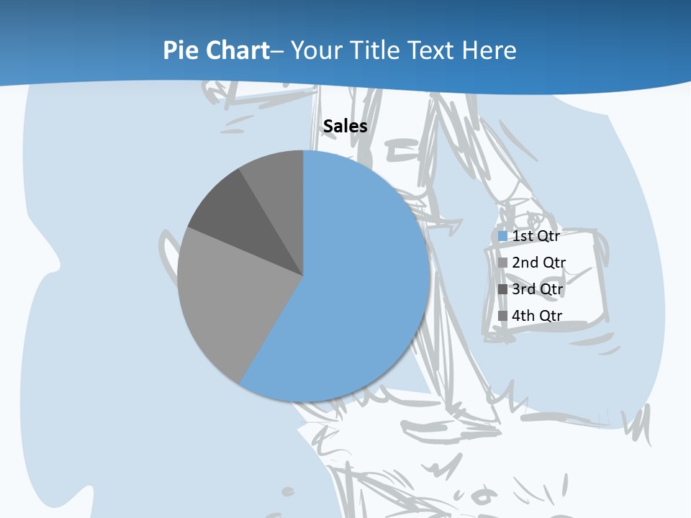The width and height of the screenshot is (691, 518).
Task: Select the 3rd Qtr legend color marker
Action: (502, 289)
